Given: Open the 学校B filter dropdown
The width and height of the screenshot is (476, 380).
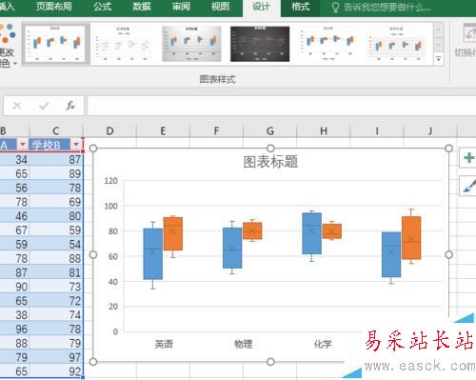Looking at the screenshot, I should point(76,145).
